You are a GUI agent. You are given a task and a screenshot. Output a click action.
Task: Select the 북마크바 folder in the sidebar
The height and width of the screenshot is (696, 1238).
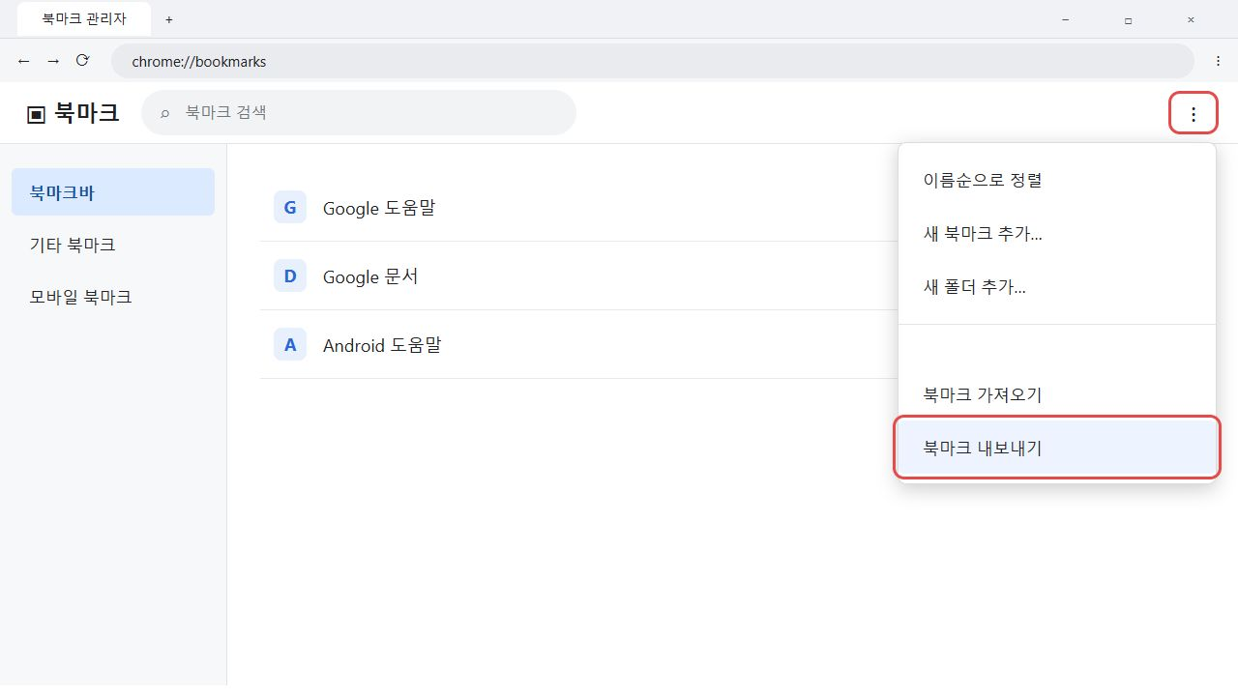[113, 192]
